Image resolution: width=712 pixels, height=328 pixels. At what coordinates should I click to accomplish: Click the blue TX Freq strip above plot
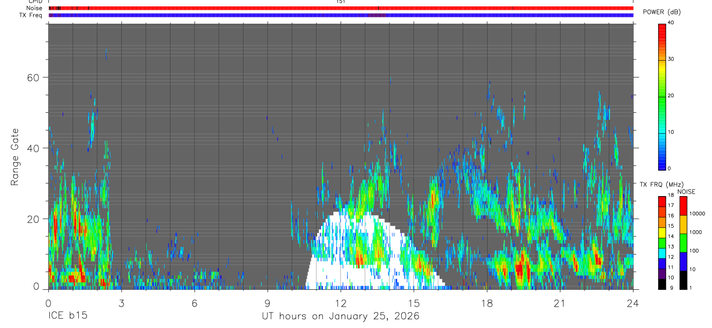click(x=340, y=15)
